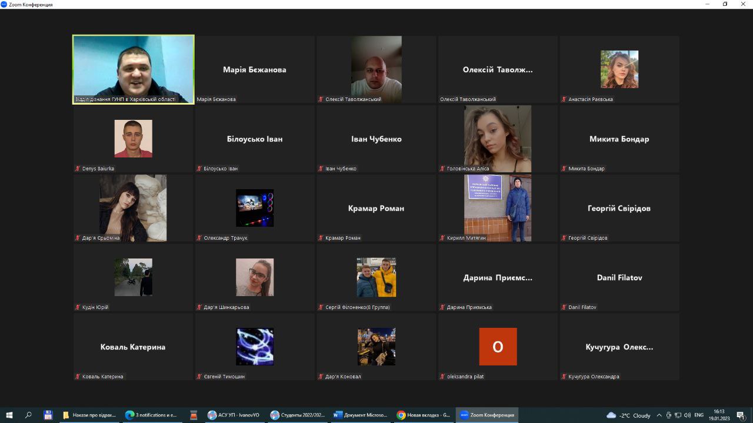This screenshot has width=753, height=423.
Task: Open the Windows notification center icon
Action: click(741, 415)
